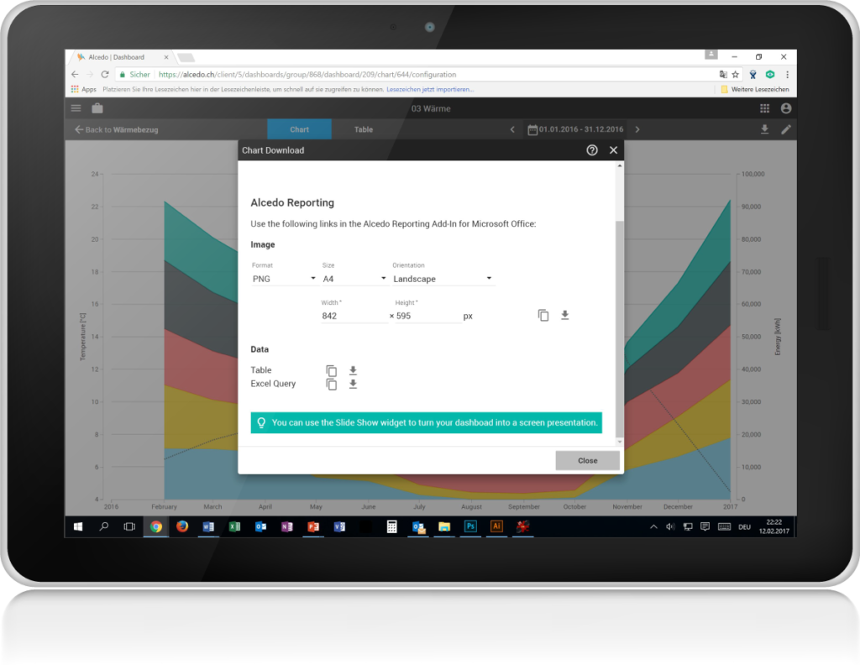Open the Weitere Lesezeichen folder
The width and height of the screenshot is (860, 665).
755,89
